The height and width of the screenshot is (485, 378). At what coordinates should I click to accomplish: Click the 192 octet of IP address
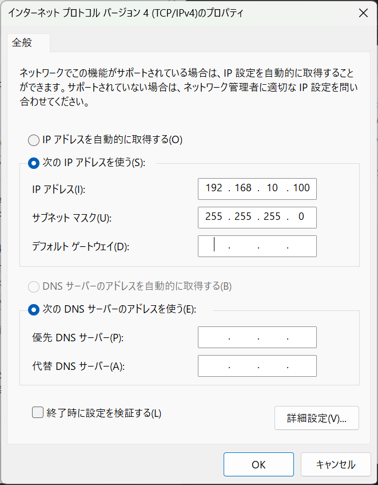(x=214, y=189)
